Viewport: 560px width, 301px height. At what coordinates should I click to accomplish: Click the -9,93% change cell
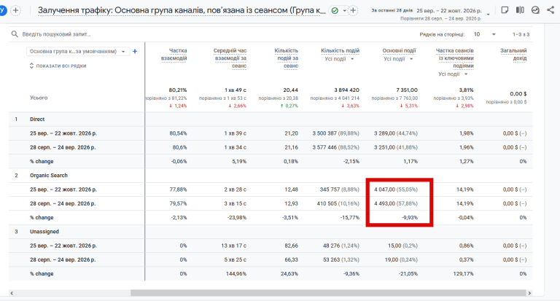(410, 217)
